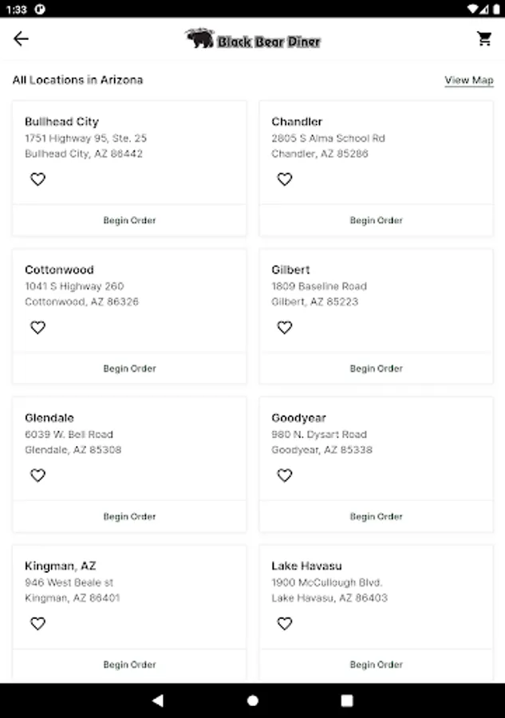Add Goodyear to favorites

[x=285, y=475]
